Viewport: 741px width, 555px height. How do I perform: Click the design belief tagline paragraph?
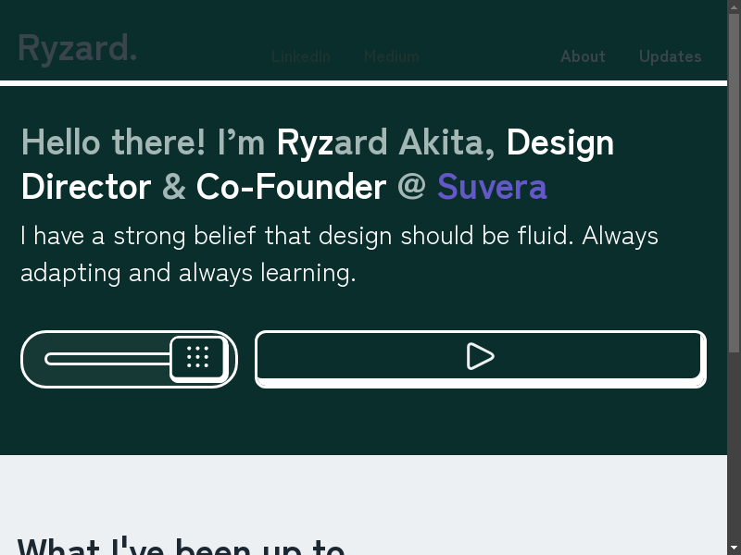339,254
